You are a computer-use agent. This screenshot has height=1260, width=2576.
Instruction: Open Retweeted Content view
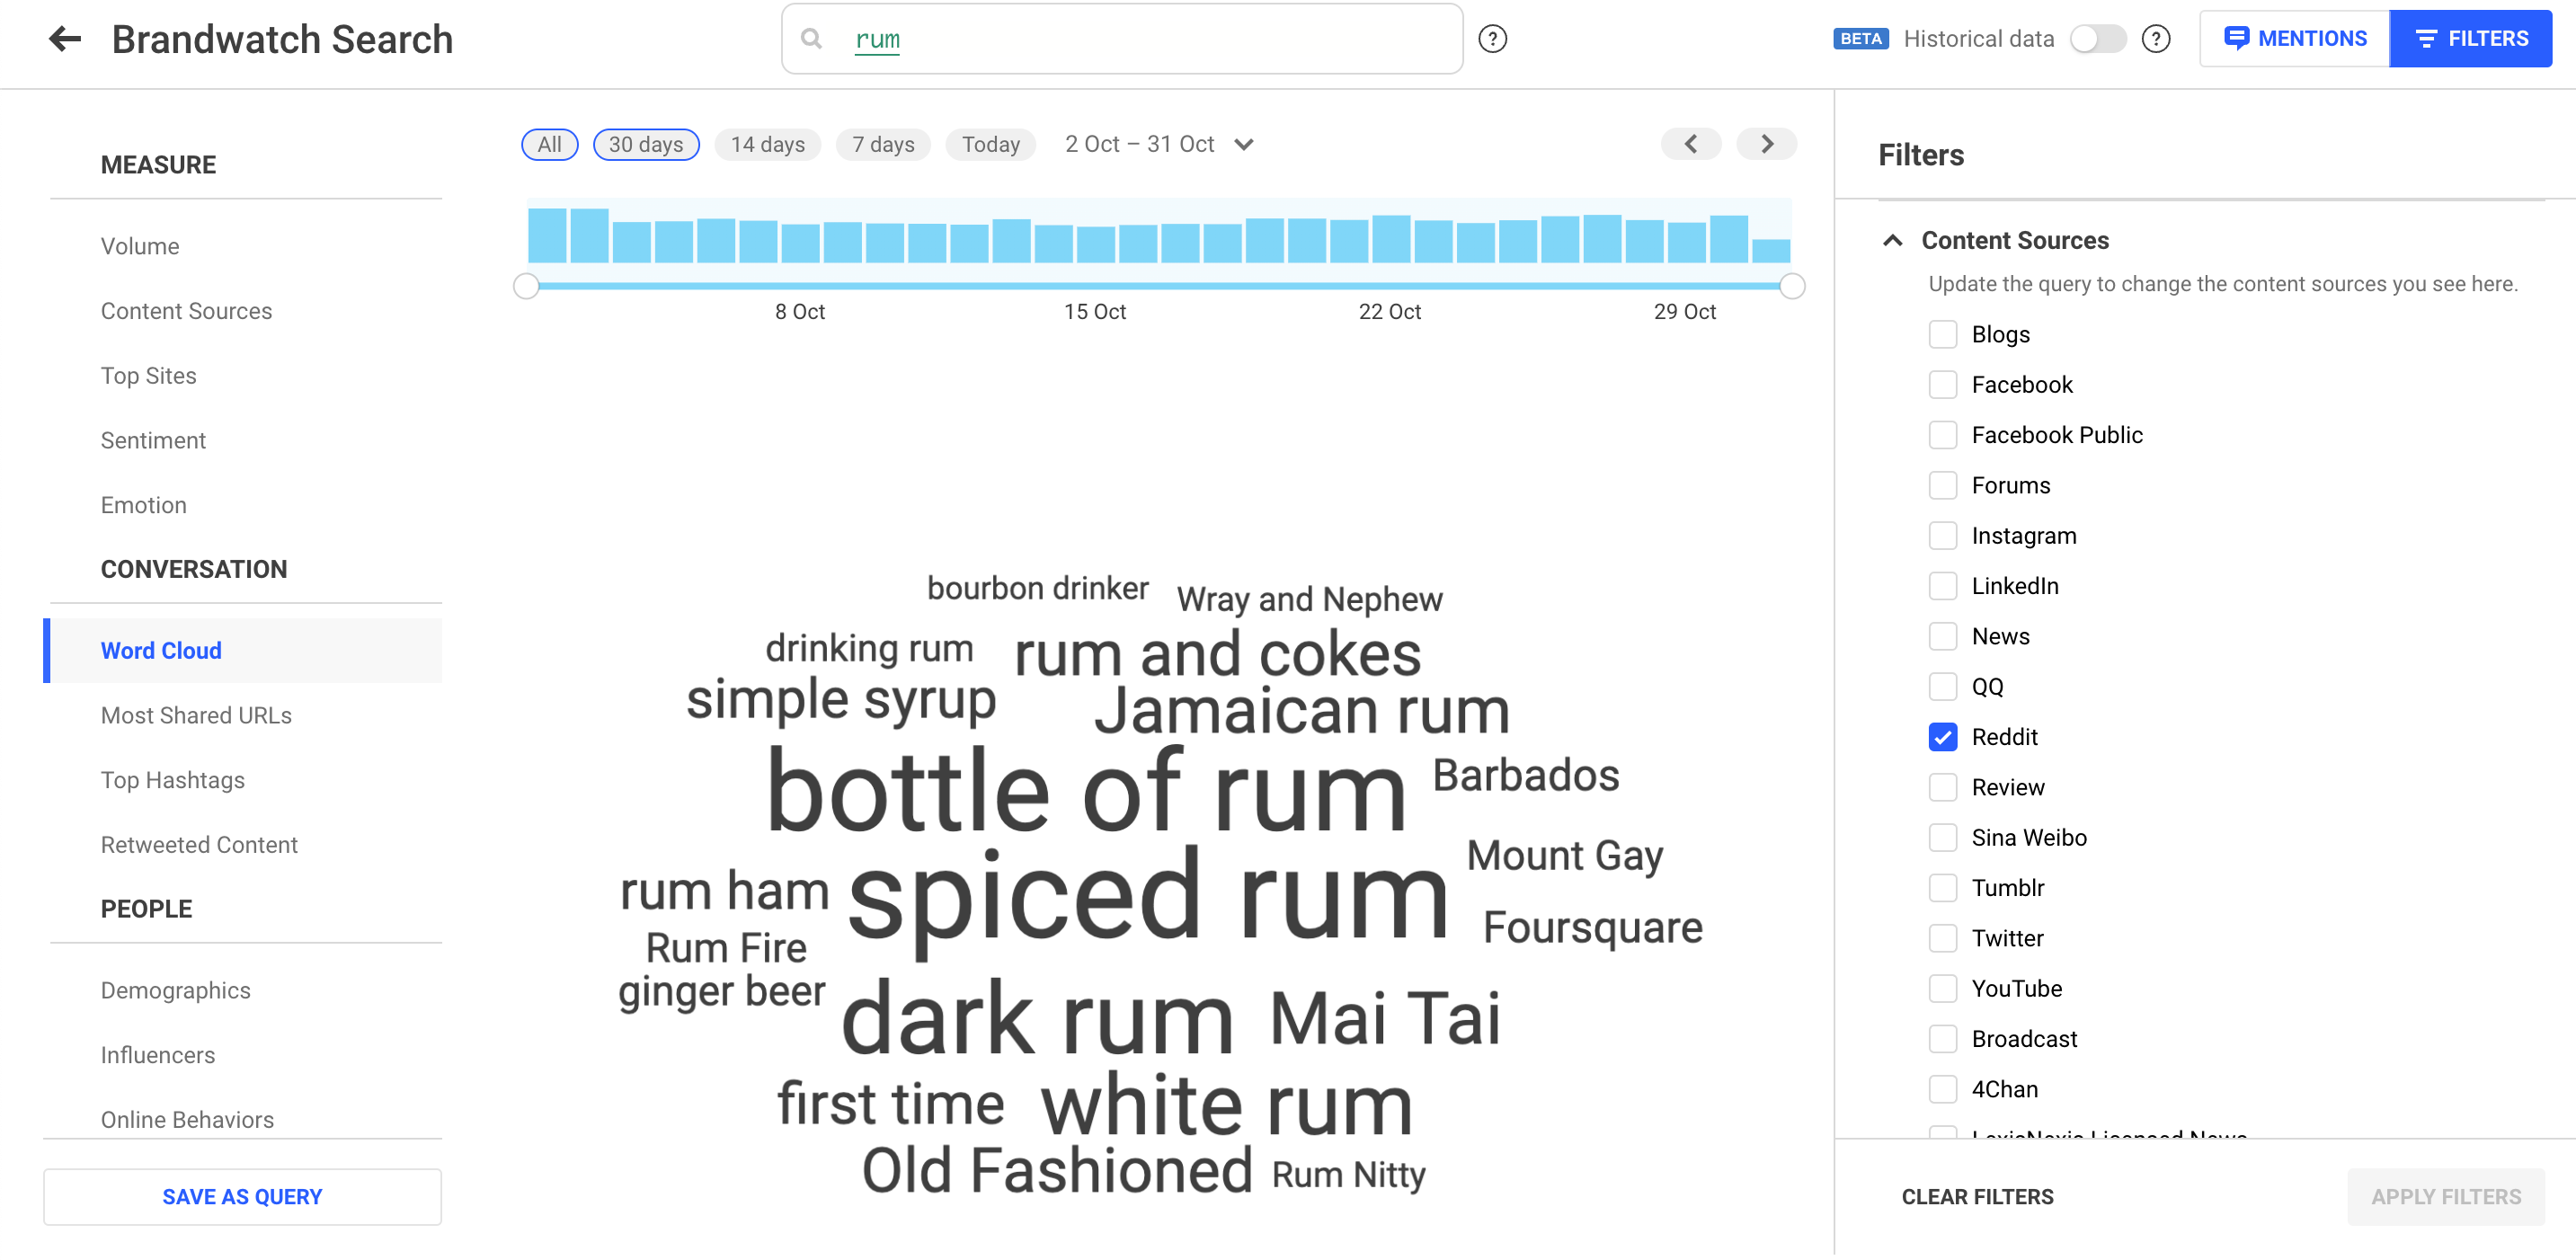click(x=199, y=845)
